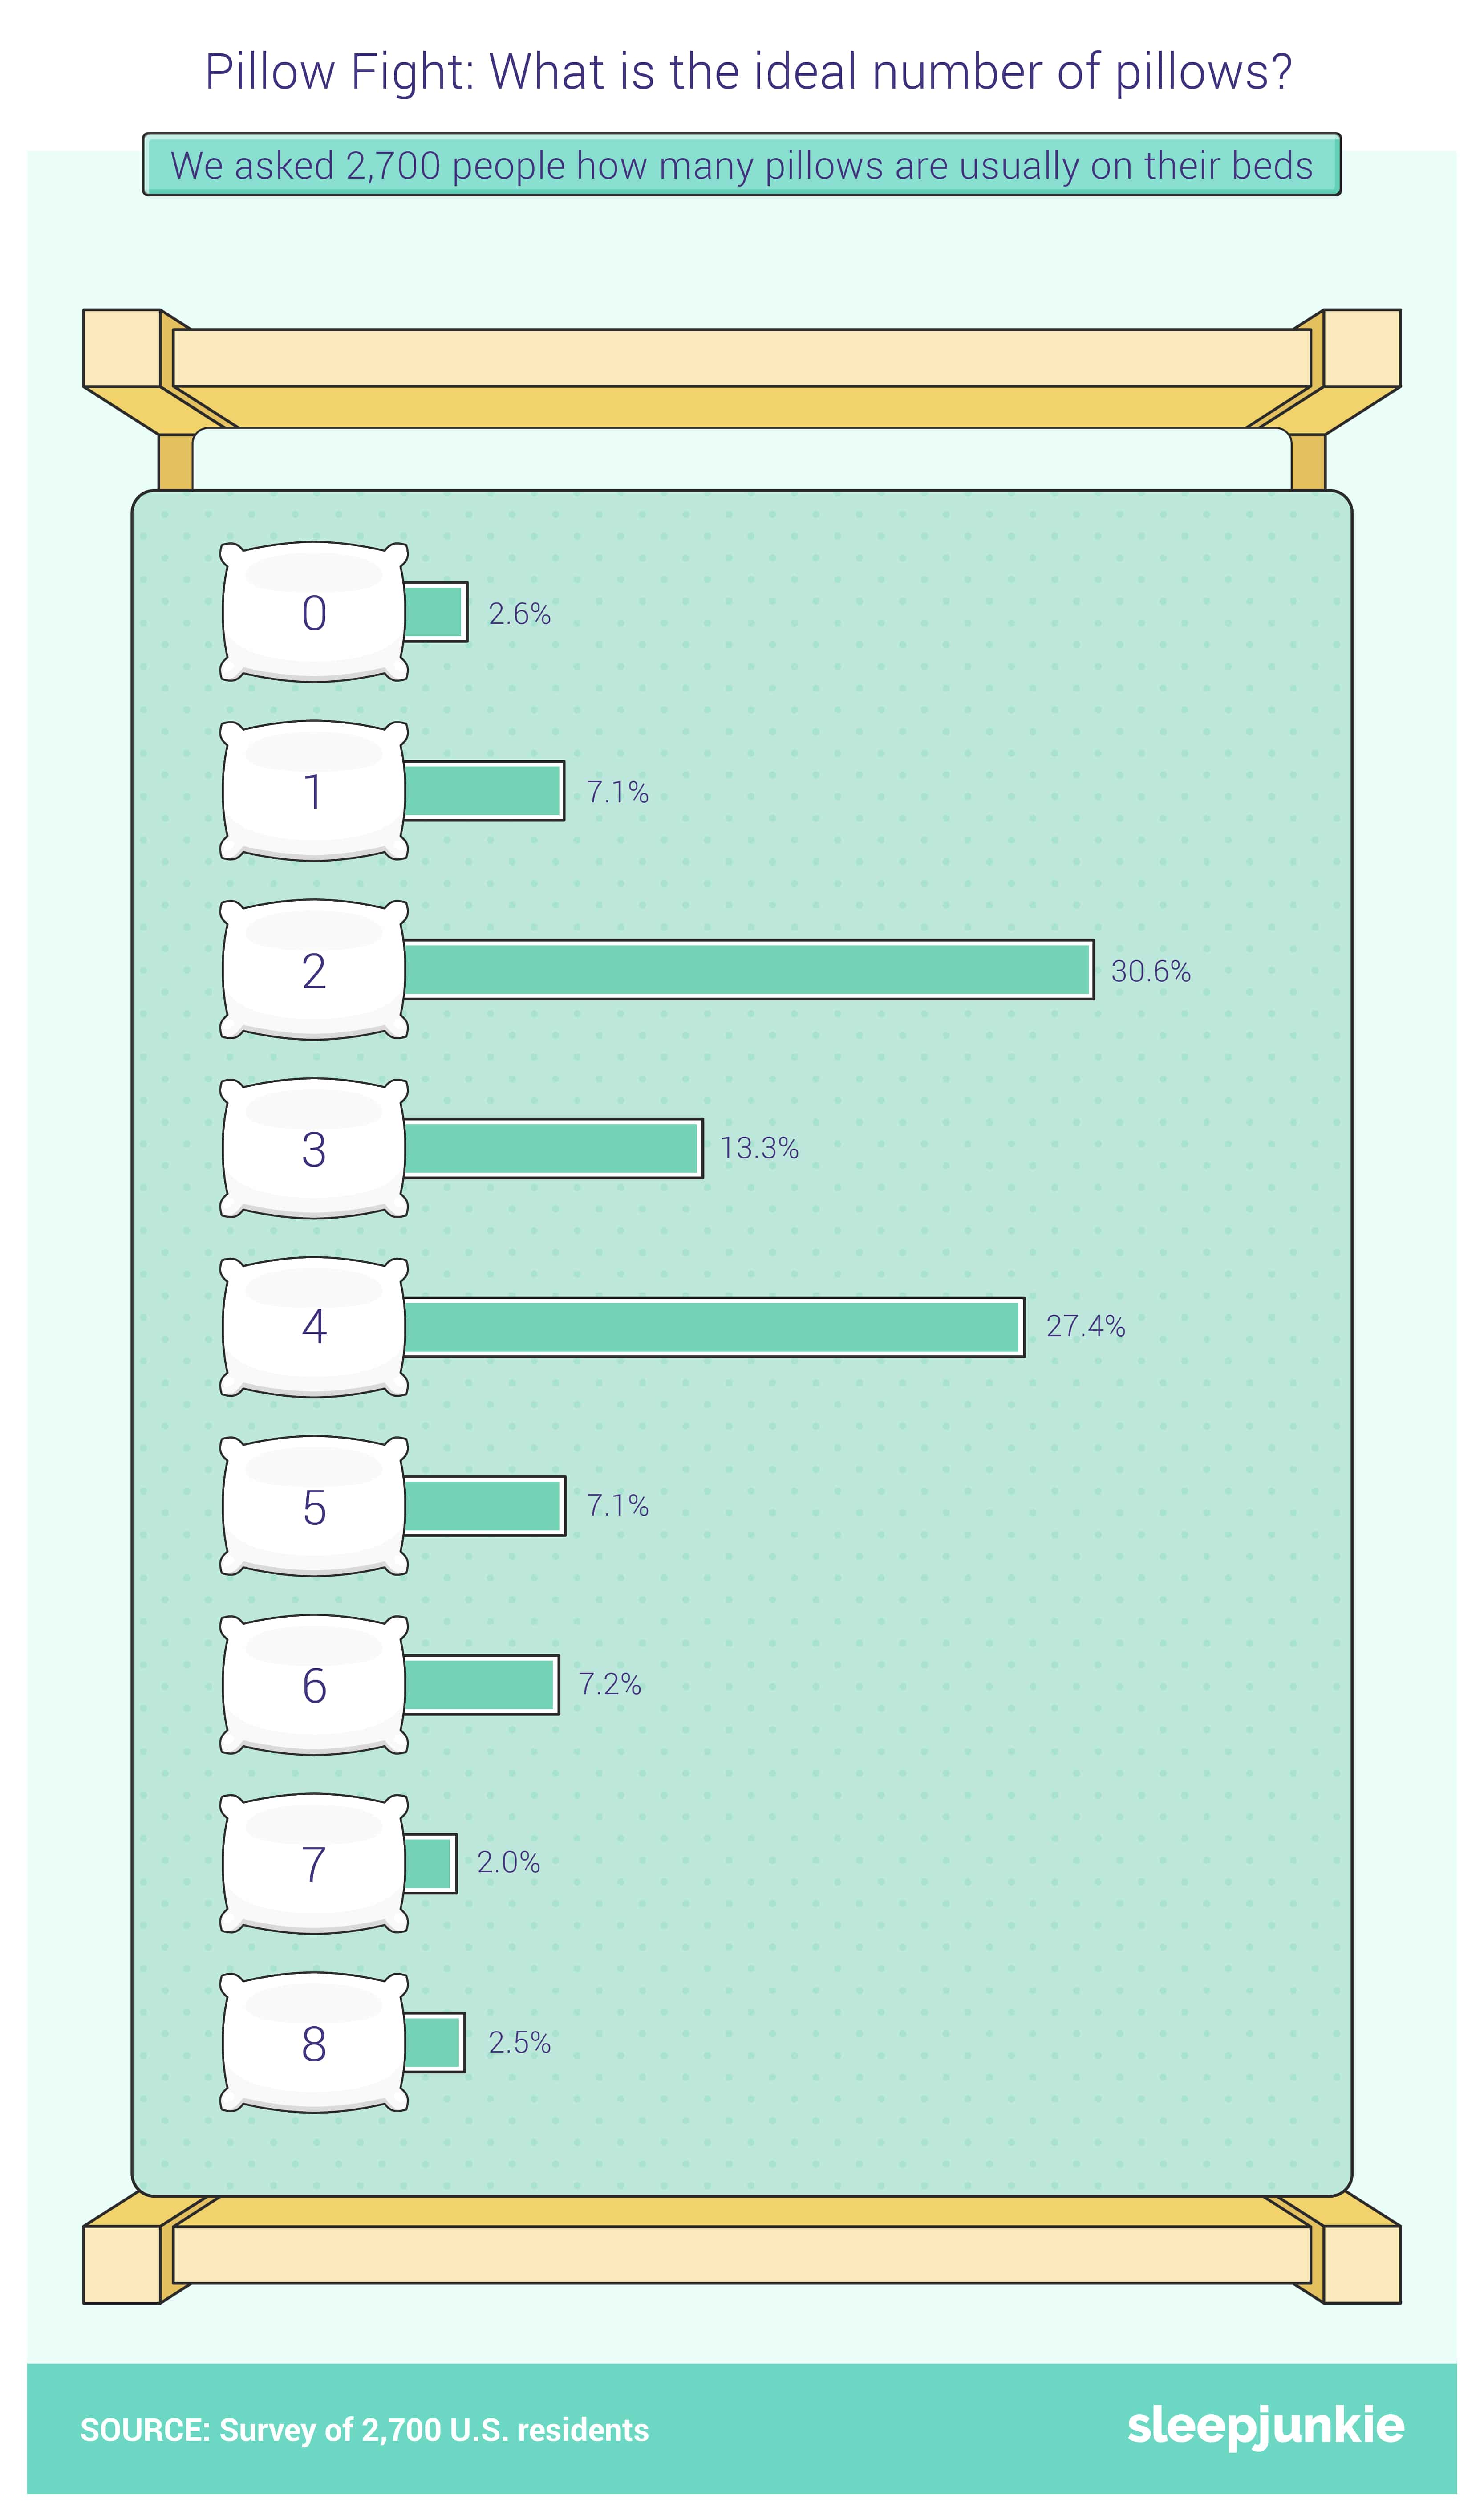The width and height of the screenshot is (1484, 2520).
Task: Click the 2.5% percentage label
Action: coord(520,2042)
